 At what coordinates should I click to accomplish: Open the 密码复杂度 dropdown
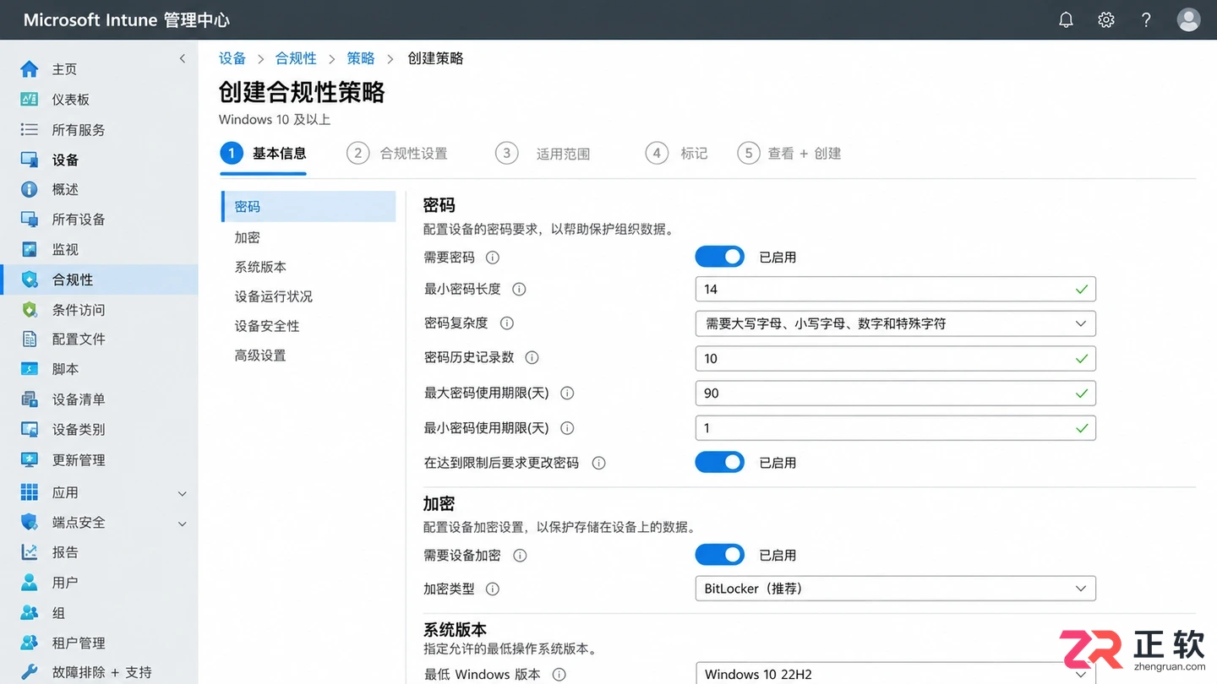point(895,323)
